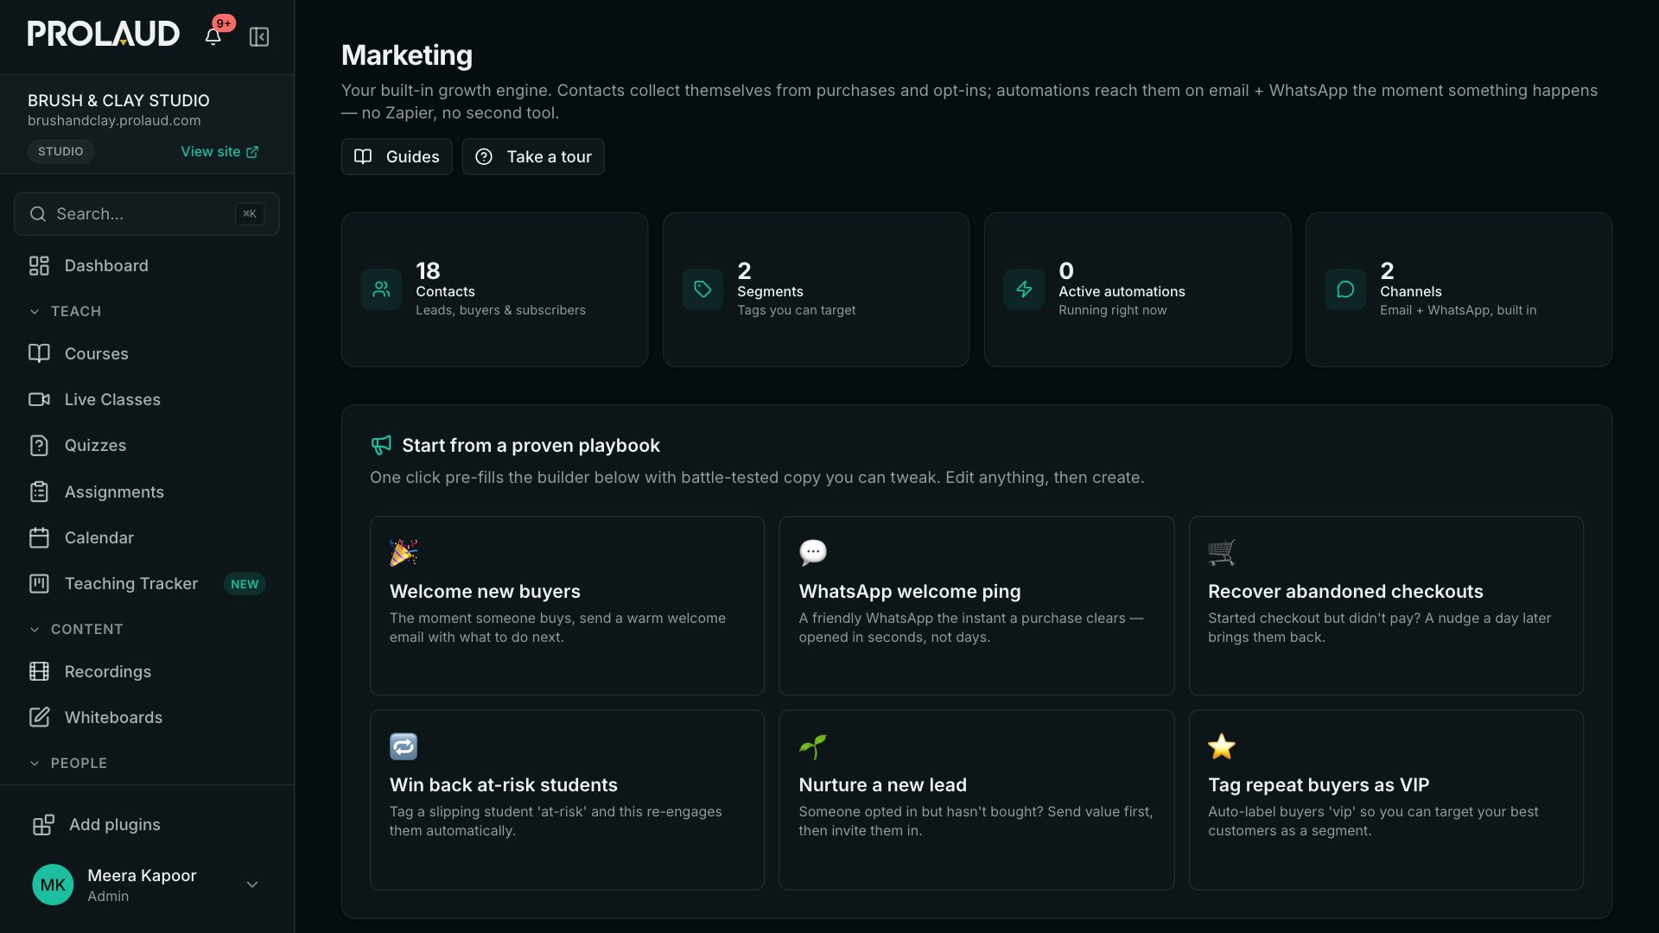Start the Take a tour button

pos(533,156)
